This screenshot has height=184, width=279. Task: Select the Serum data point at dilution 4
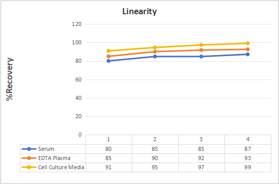point(247,55)
